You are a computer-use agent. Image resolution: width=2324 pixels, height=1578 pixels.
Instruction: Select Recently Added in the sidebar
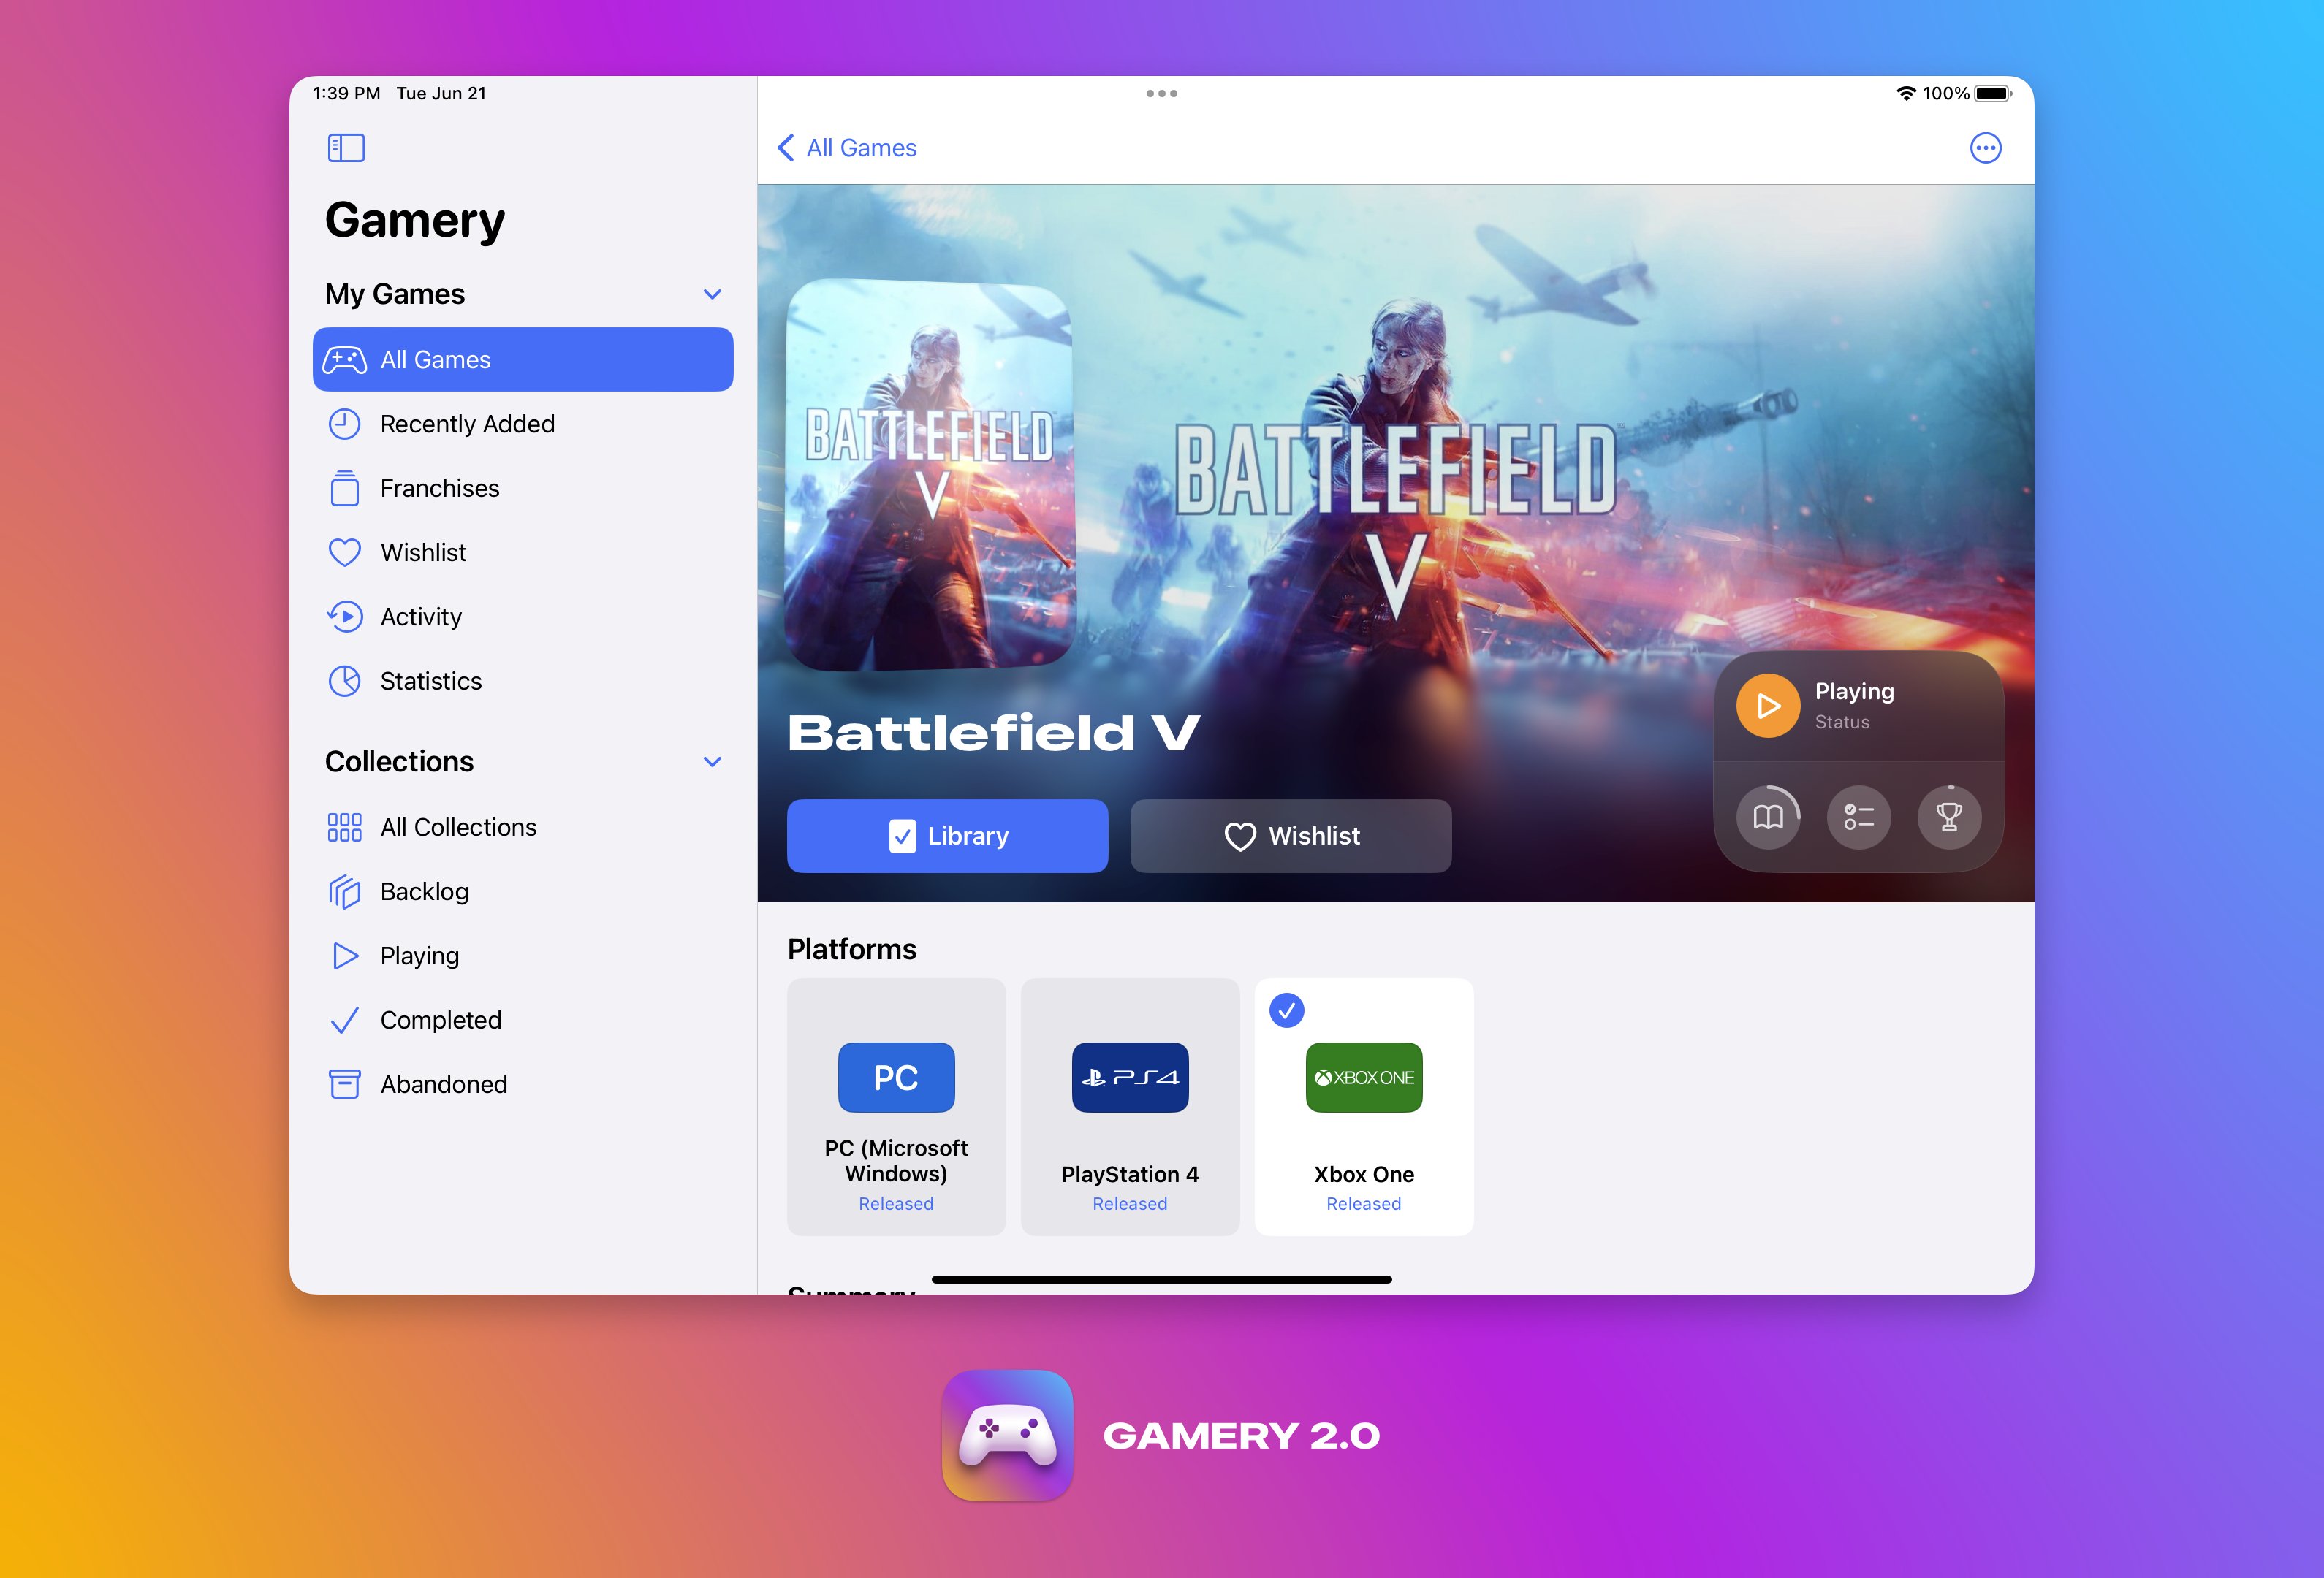click(x=466, y=424)
